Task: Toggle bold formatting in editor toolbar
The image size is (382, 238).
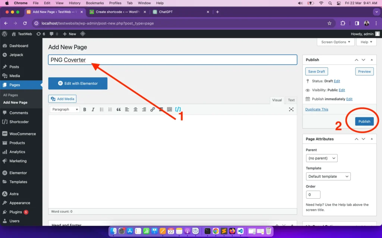Action: coord(85,110)
